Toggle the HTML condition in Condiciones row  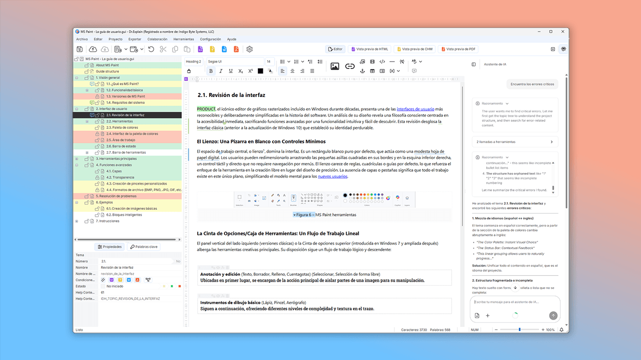pos(111,280)
